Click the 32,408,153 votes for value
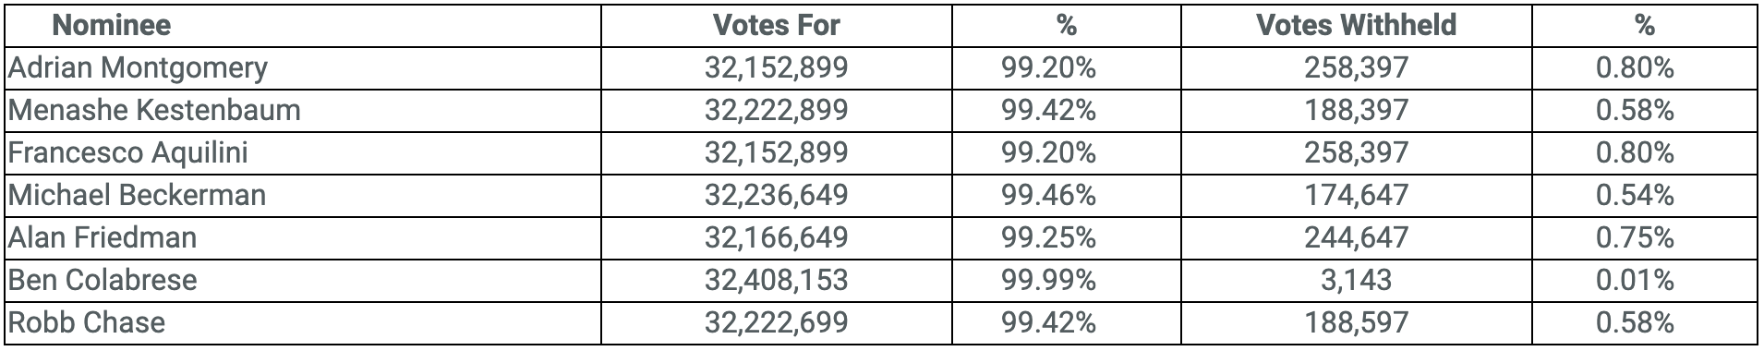Screen dimensions: 1764x351 (x=776, y=280)
